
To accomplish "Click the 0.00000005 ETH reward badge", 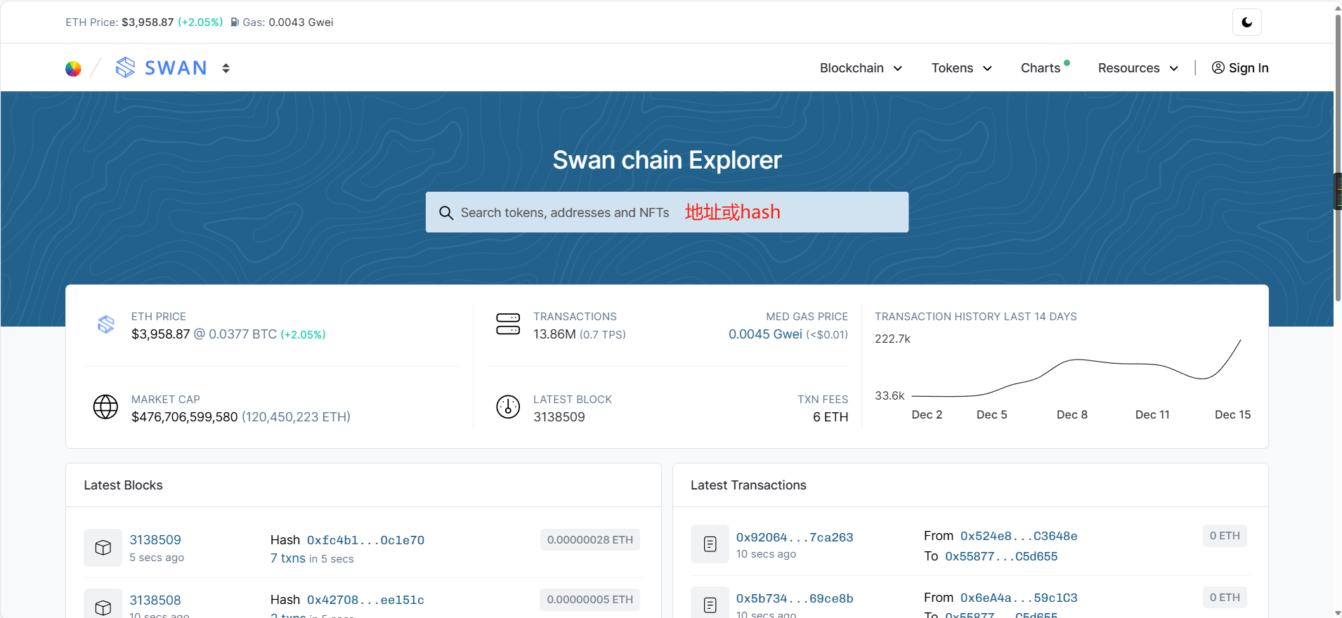I will (x=590, y=600).
